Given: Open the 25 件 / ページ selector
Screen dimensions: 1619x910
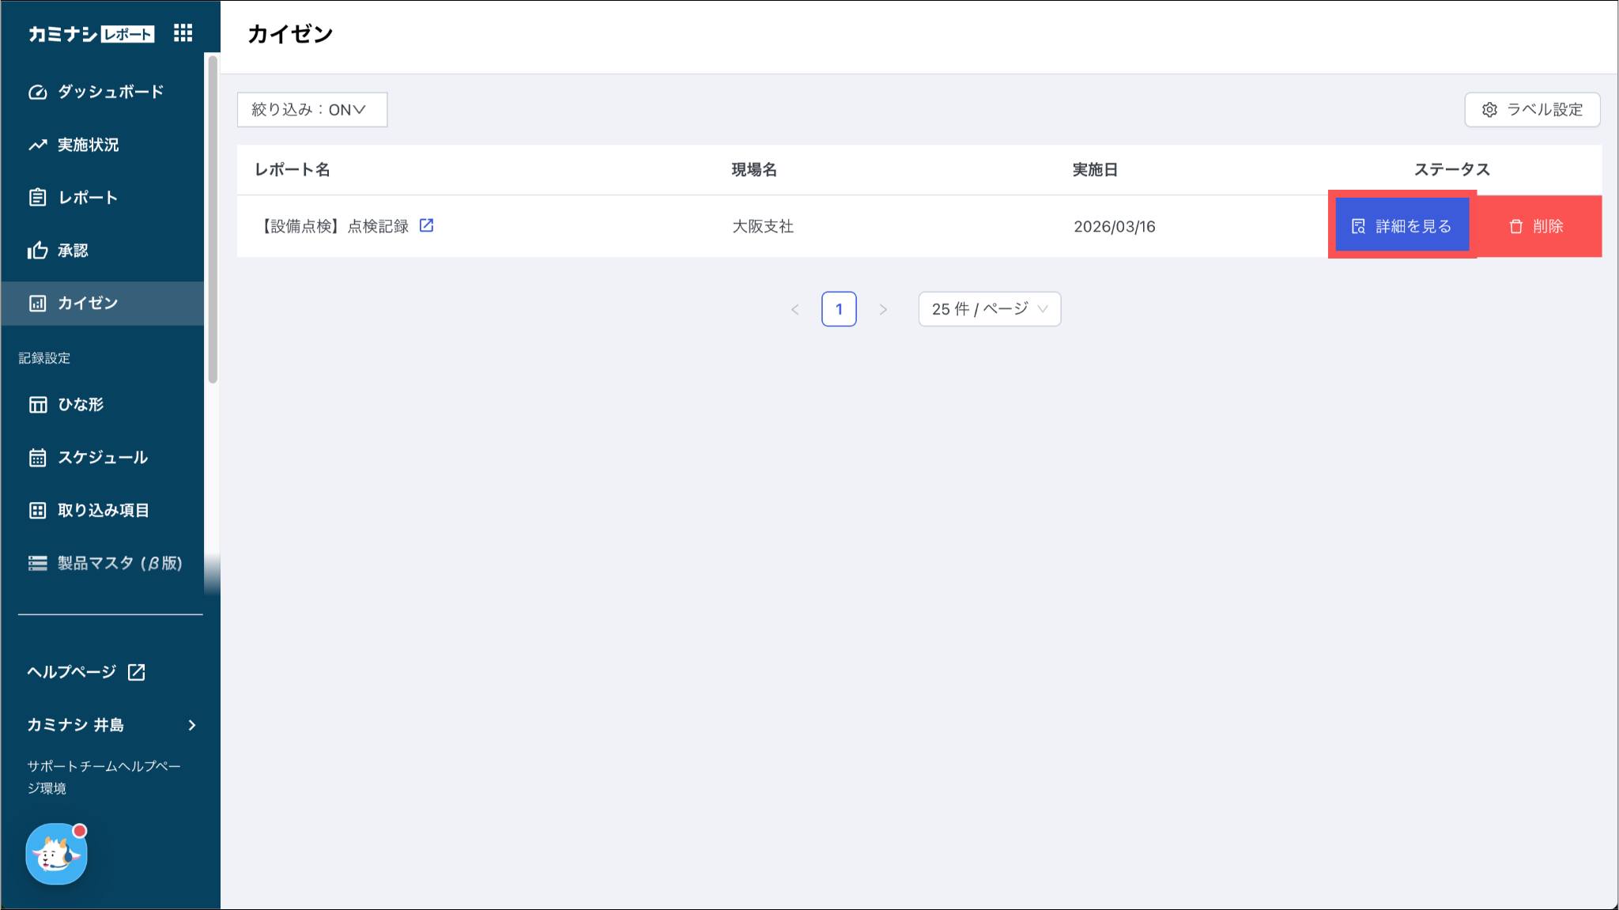Looking at the screenshot, I should (x=989, y=309).
